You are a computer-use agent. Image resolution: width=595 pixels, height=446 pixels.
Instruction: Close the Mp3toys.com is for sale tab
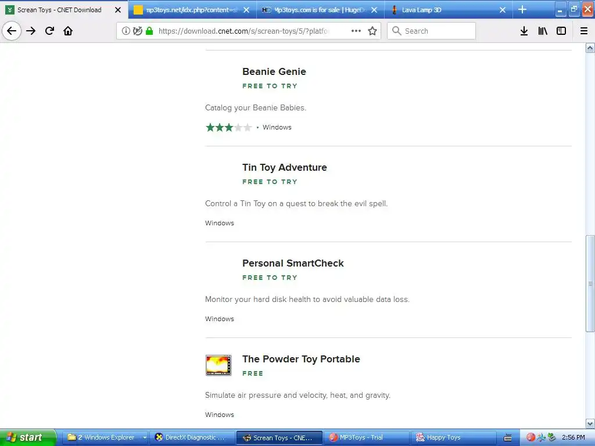pyautogui.click(x=374, y=10)
